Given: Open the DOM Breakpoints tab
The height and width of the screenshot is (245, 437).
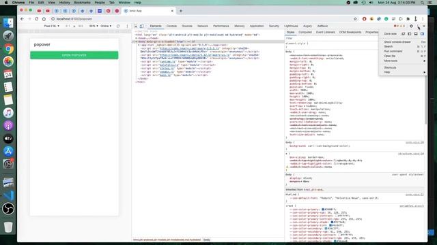Looking at the screenshot, I should click(350, 33).
